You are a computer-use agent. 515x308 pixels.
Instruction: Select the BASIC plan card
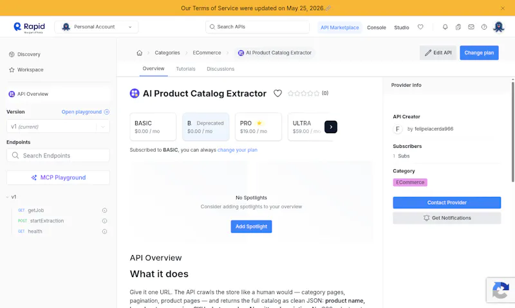pos(153,127)
